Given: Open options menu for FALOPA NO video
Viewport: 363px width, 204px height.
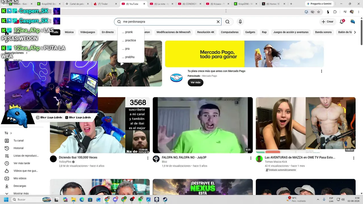Looking at the screenshot, I should tap(251, 158).
